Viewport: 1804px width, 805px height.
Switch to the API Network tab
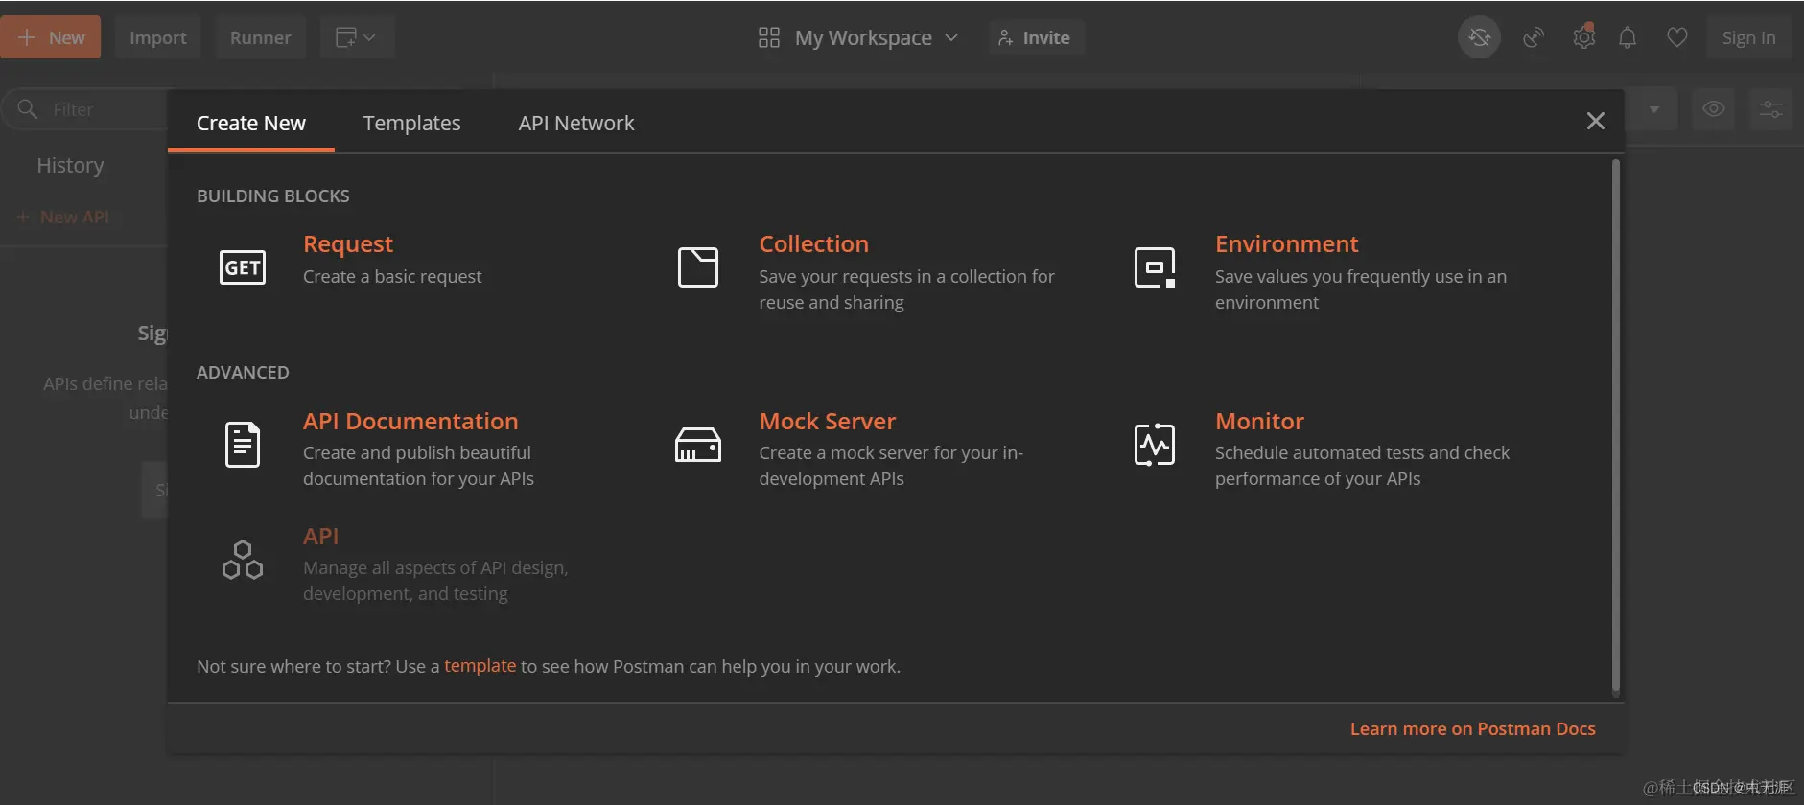[576, 123]
